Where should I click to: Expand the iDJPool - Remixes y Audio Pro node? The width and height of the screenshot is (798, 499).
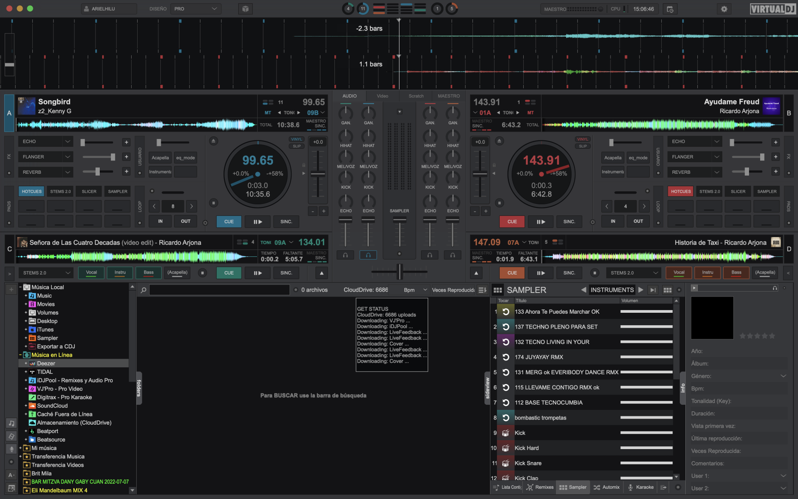pyautogui.click(x=26, y=380)
